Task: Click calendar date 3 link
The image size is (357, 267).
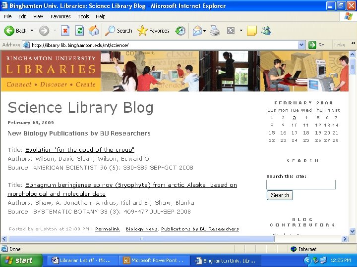Action: point(294,118)
